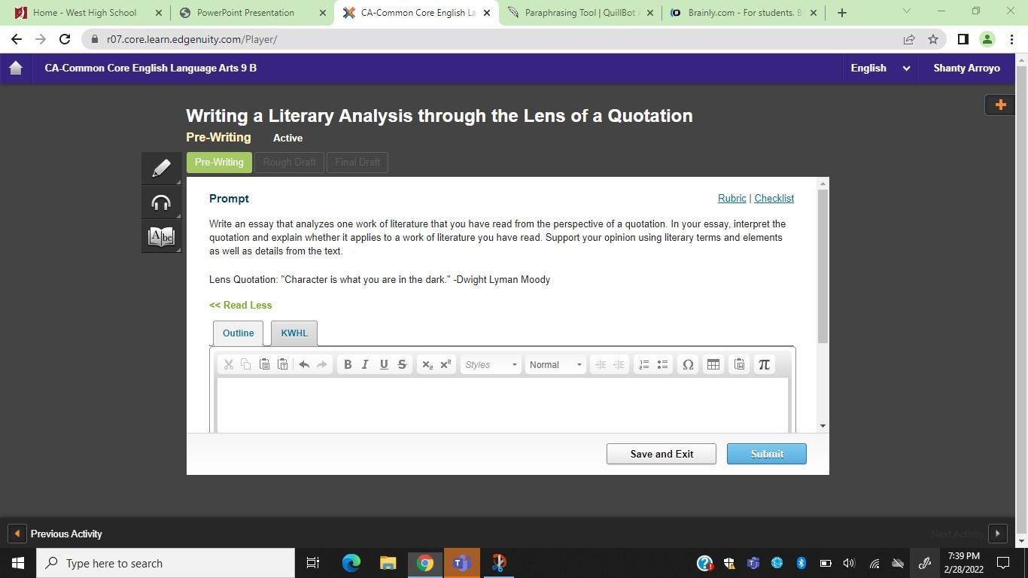Toggle bold formatting in the editor

(x=348, y=364)
